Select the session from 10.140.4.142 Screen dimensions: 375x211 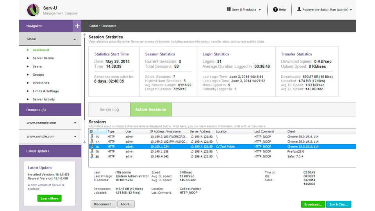pos(222,156)
